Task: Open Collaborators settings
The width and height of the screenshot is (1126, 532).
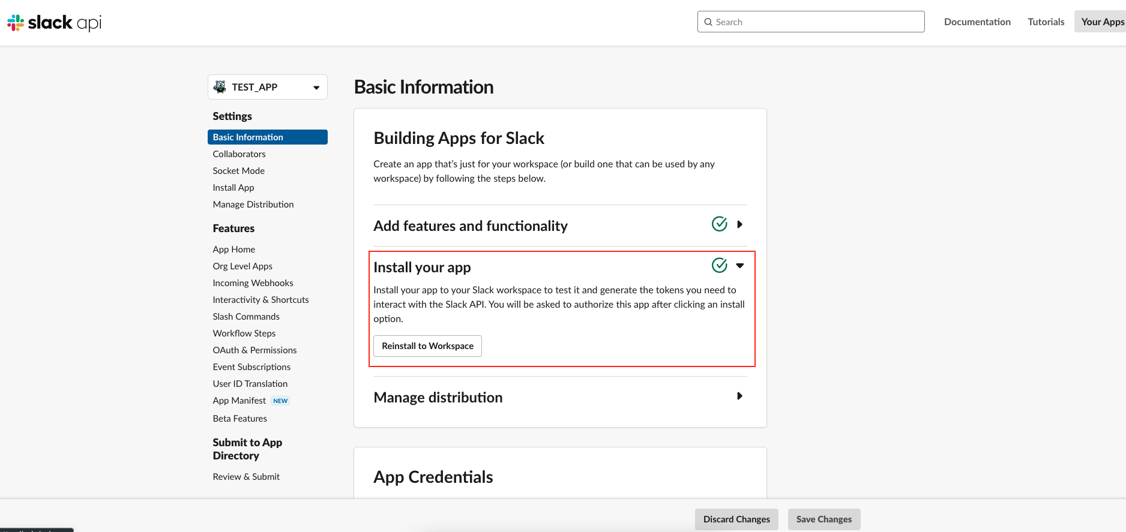Action: pyautogui.click(x=239, y=154)
